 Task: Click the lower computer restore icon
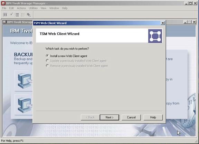(24, 104)
